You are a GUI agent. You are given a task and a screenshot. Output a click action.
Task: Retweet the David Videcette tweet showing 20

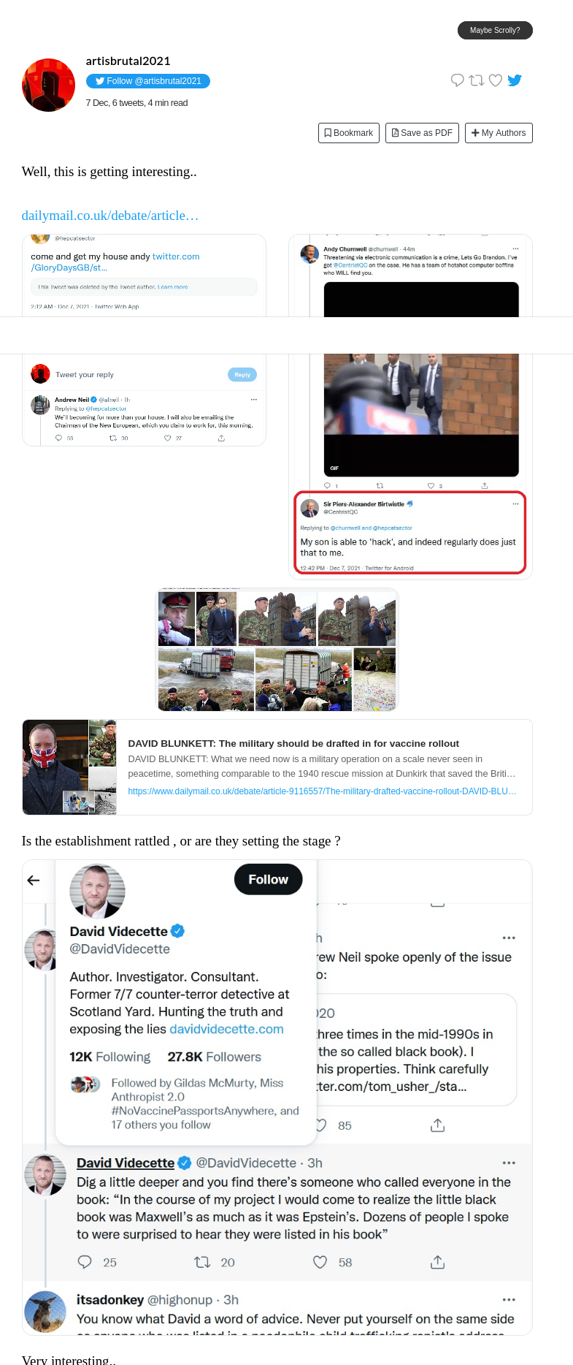click(202, 1262)
